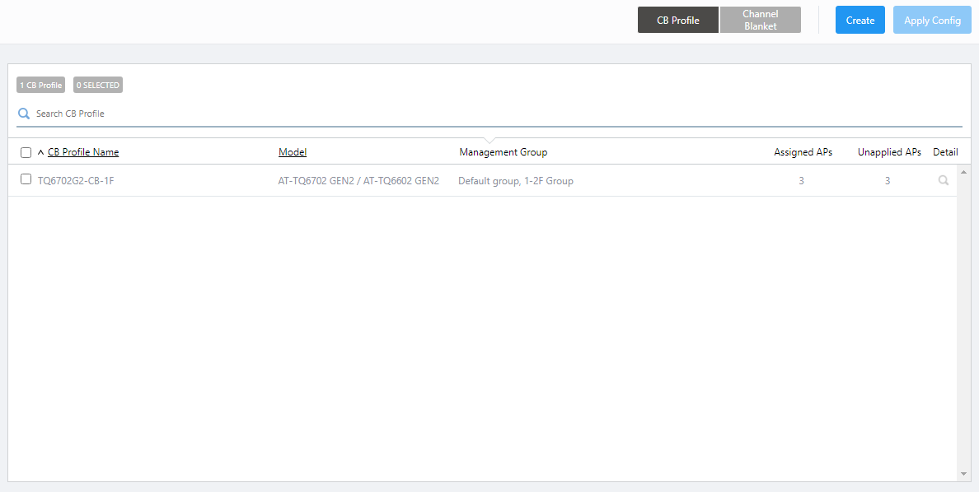This screenshot has height=492, width=979.
Task: Click the ascending sort arrow by CB Profile Name
Action: click(40, 152)
